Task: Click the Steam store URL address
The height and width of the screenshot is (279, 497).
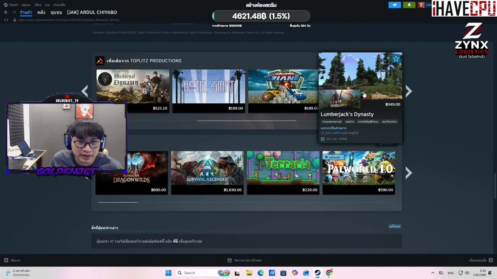Action: point(69,20)
